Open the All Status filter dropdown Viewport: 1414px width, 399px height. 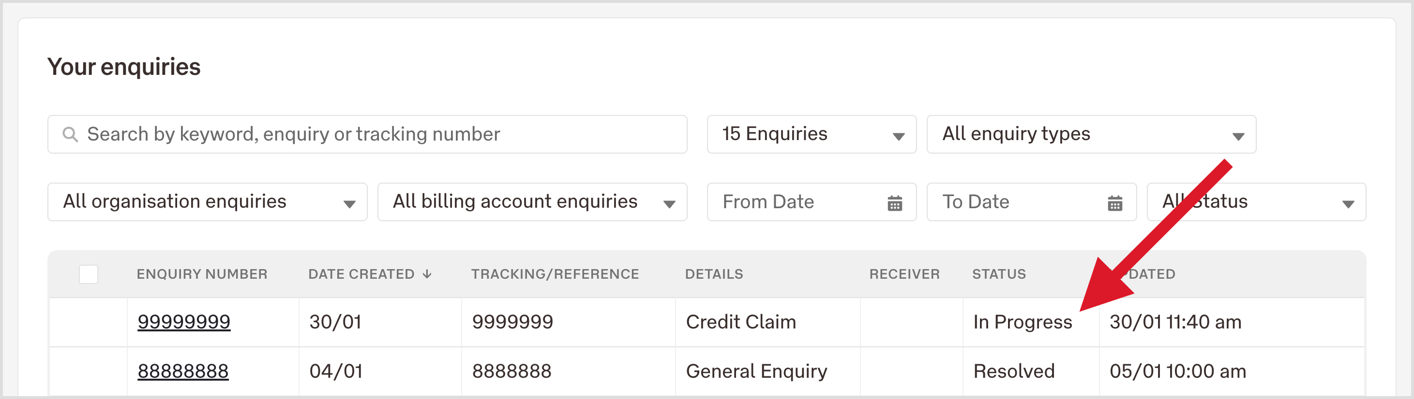[1256, 202]
